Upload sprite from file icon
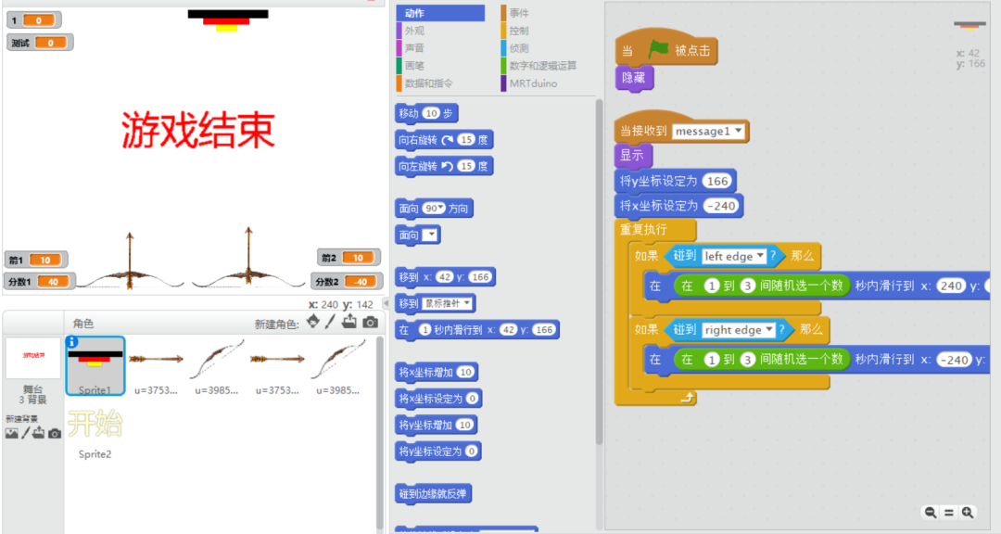This screenshot has height=534, width=1001. [349, 322]
